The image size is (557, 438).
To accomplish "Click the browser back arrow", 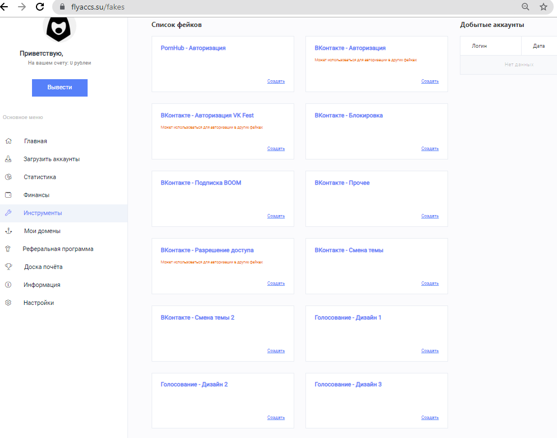I will (x=4, y=7).
